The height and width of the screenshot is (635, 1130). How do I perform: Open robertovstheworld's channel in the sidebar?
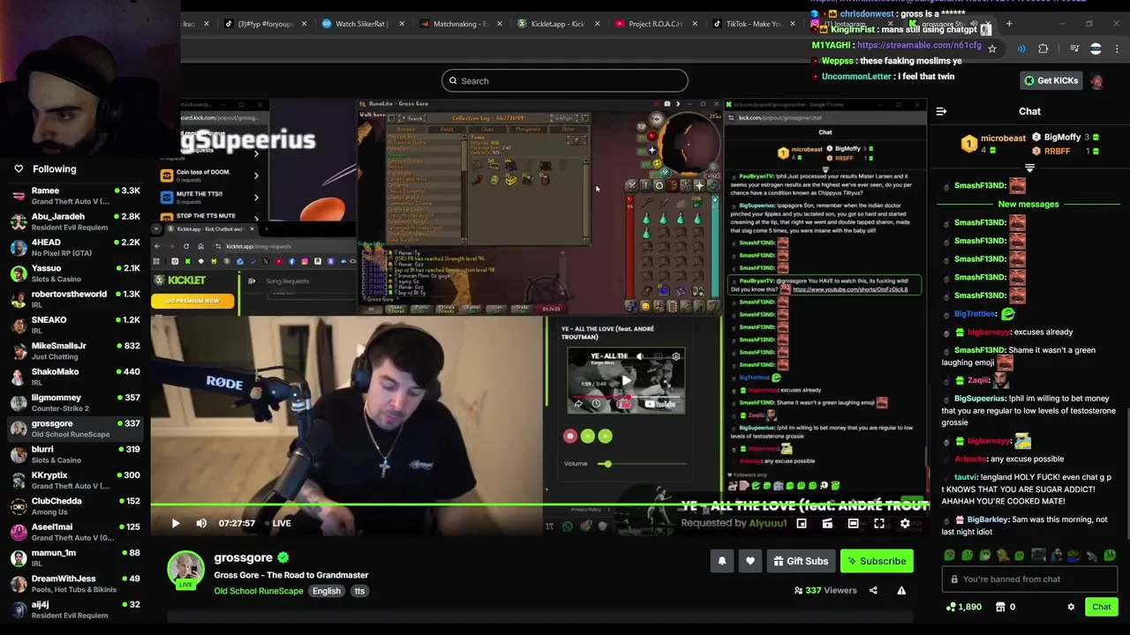click(75, 299)
